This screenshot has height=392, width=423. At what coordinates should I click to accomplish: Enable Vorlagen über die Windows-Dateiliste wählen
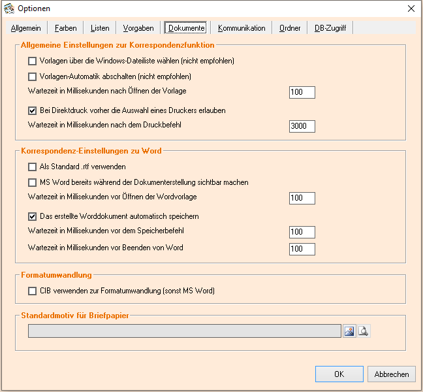[33, 61]
